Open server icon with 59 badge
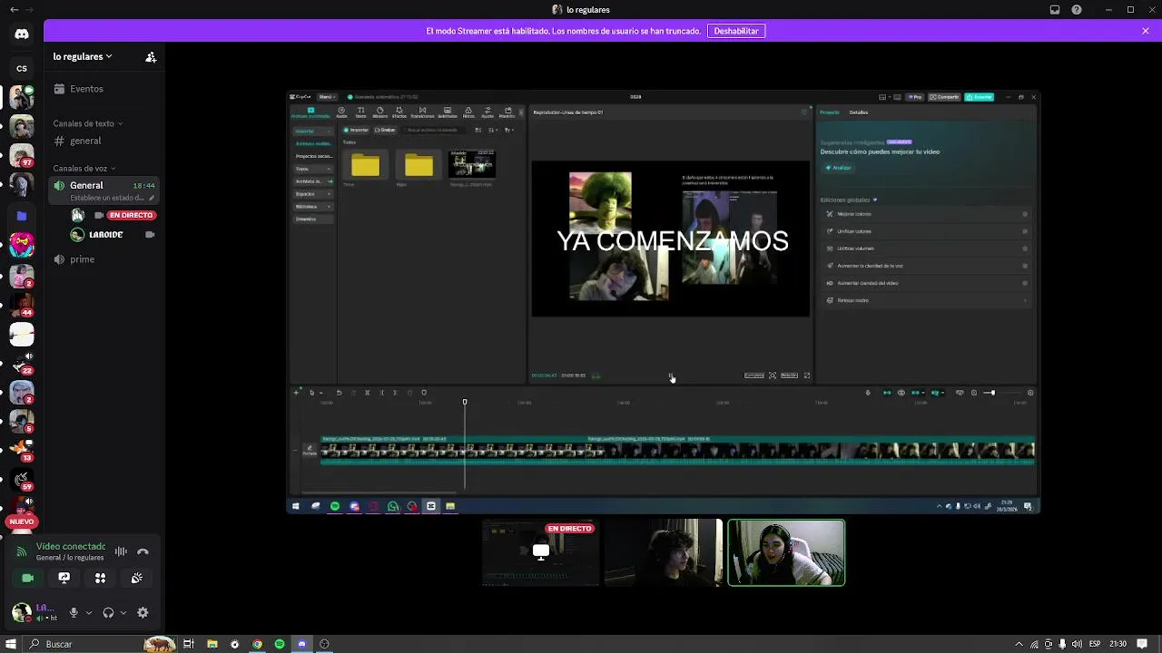 tap(22, 480)
